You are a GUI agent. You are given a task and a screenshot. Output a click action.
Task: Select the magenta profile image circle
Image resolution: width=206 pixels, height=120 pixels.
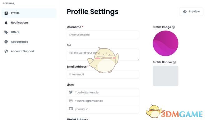(x=165, y=43)
